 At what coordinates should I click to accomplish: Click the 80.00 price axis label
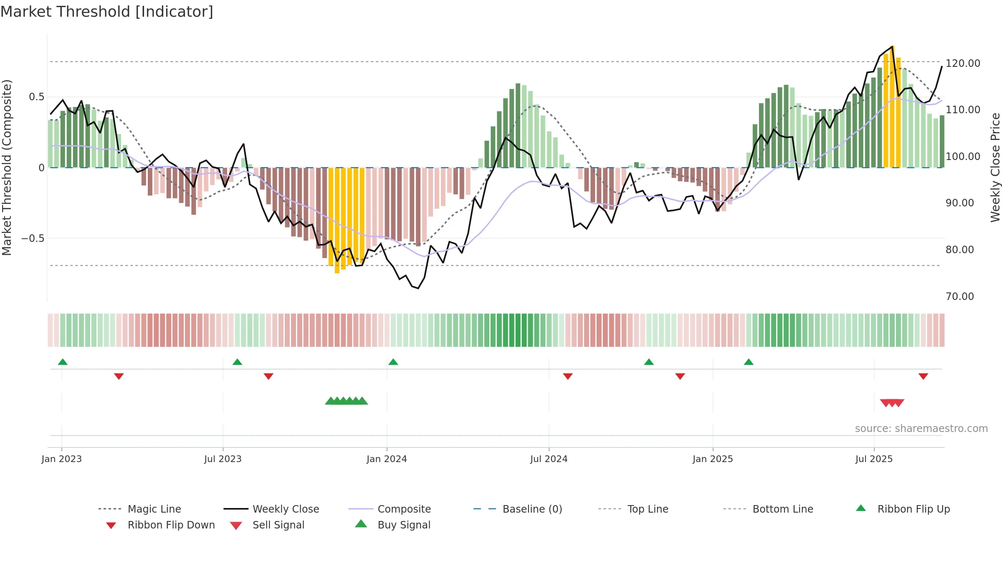[x=959, y=250]
